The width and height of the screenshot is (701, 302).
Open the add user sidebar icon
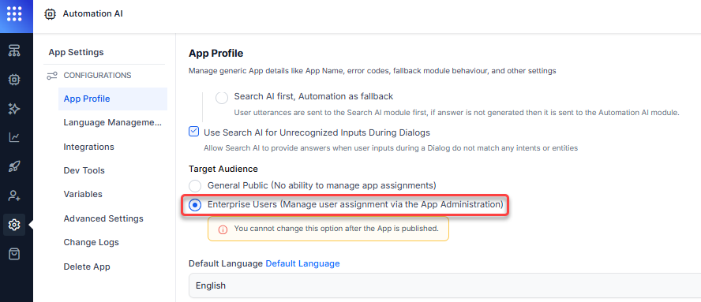coord(14,196)
